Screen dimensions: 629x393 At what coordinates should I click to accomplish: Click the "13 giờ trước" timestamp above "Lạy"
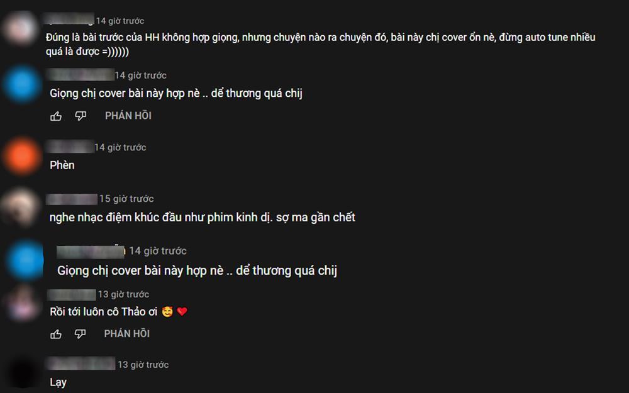click(143, 365)
